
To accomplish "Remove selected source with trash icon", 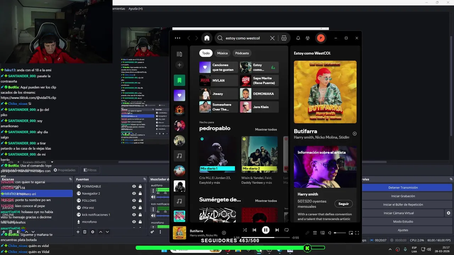I will pos(85,232).
